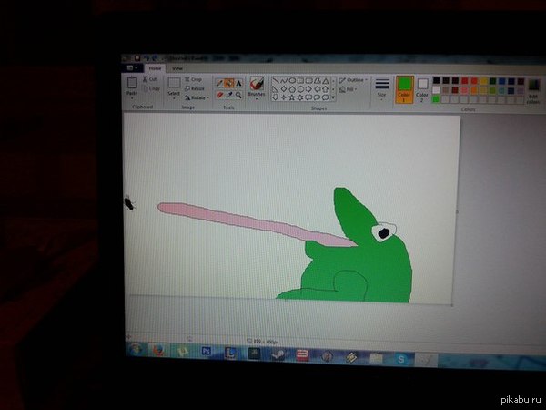The height and width of the screenshot is (410, 546).
Task: Click the Brushes icon
Action: click(257, 84)
